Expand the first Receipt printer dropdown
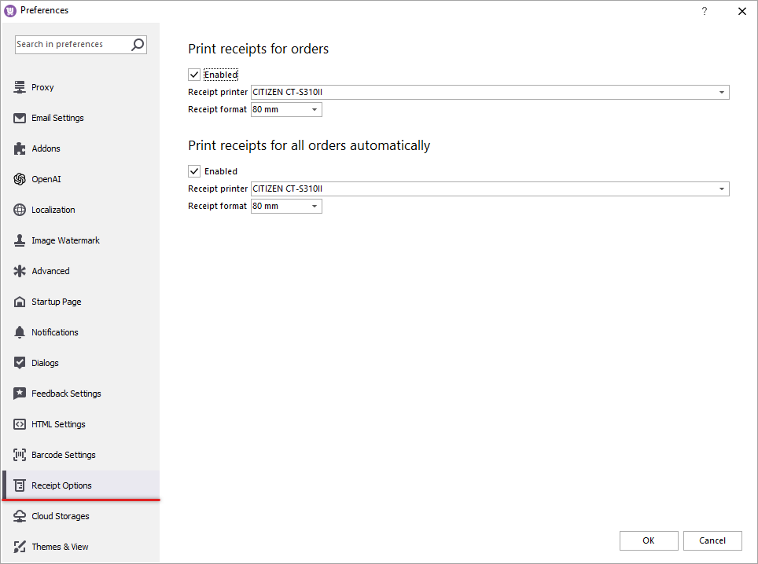The height and width of the screenshot is (564, 758). (721, 93)
